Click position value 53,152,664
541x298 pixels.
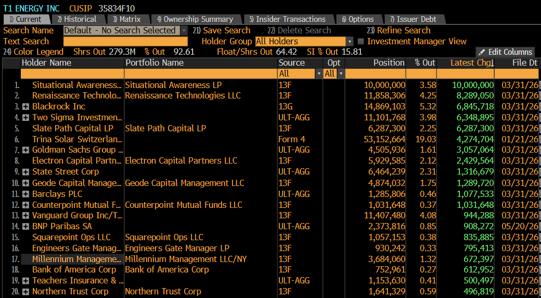(384, 139)
